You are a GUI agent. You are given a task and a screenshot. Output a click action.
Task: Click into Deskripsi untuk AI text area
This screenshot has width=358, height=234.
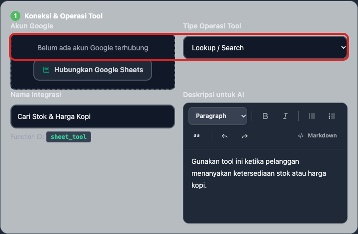click(265, 186)
